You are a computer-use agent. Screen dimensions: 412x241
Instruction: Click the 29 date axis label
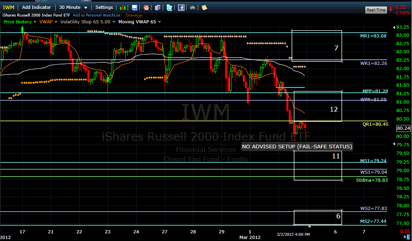(222, 232)
